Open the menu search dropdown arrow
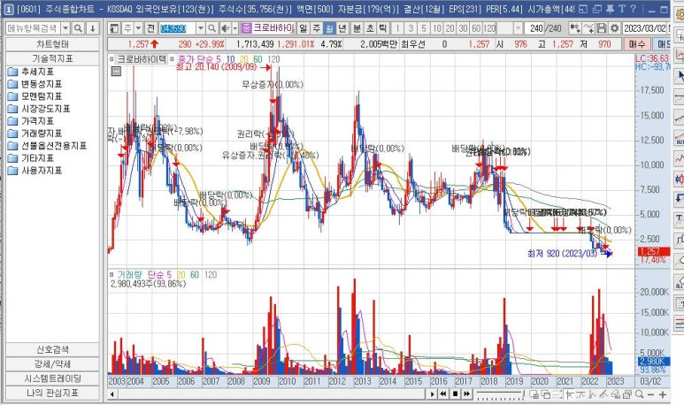The image size is (684, 405). [65, 28]
